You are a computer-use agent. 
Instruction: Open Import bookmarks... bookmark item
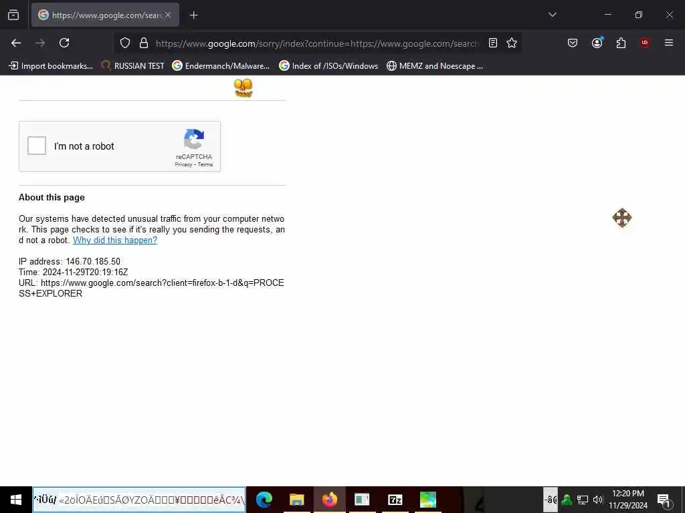tap(51, 66)
